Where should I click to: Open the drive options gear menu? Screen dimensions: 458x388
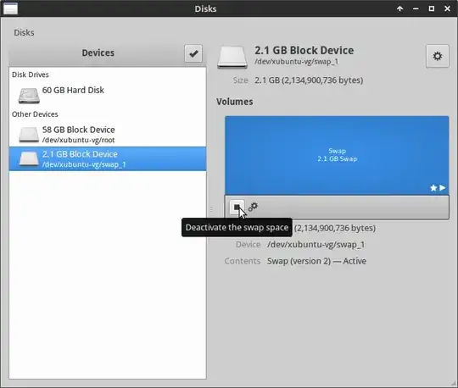438,56
